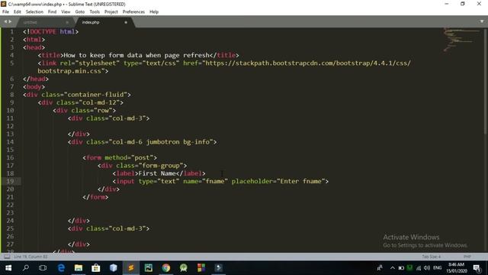Click the 'Enter fname' placeholder value
This screenshot has width=488, height=275.
coord(300,181)
